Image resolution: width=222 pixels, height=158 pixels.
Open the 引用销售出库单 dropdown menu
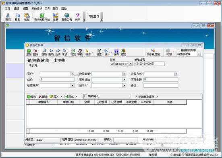coord(157,96)
